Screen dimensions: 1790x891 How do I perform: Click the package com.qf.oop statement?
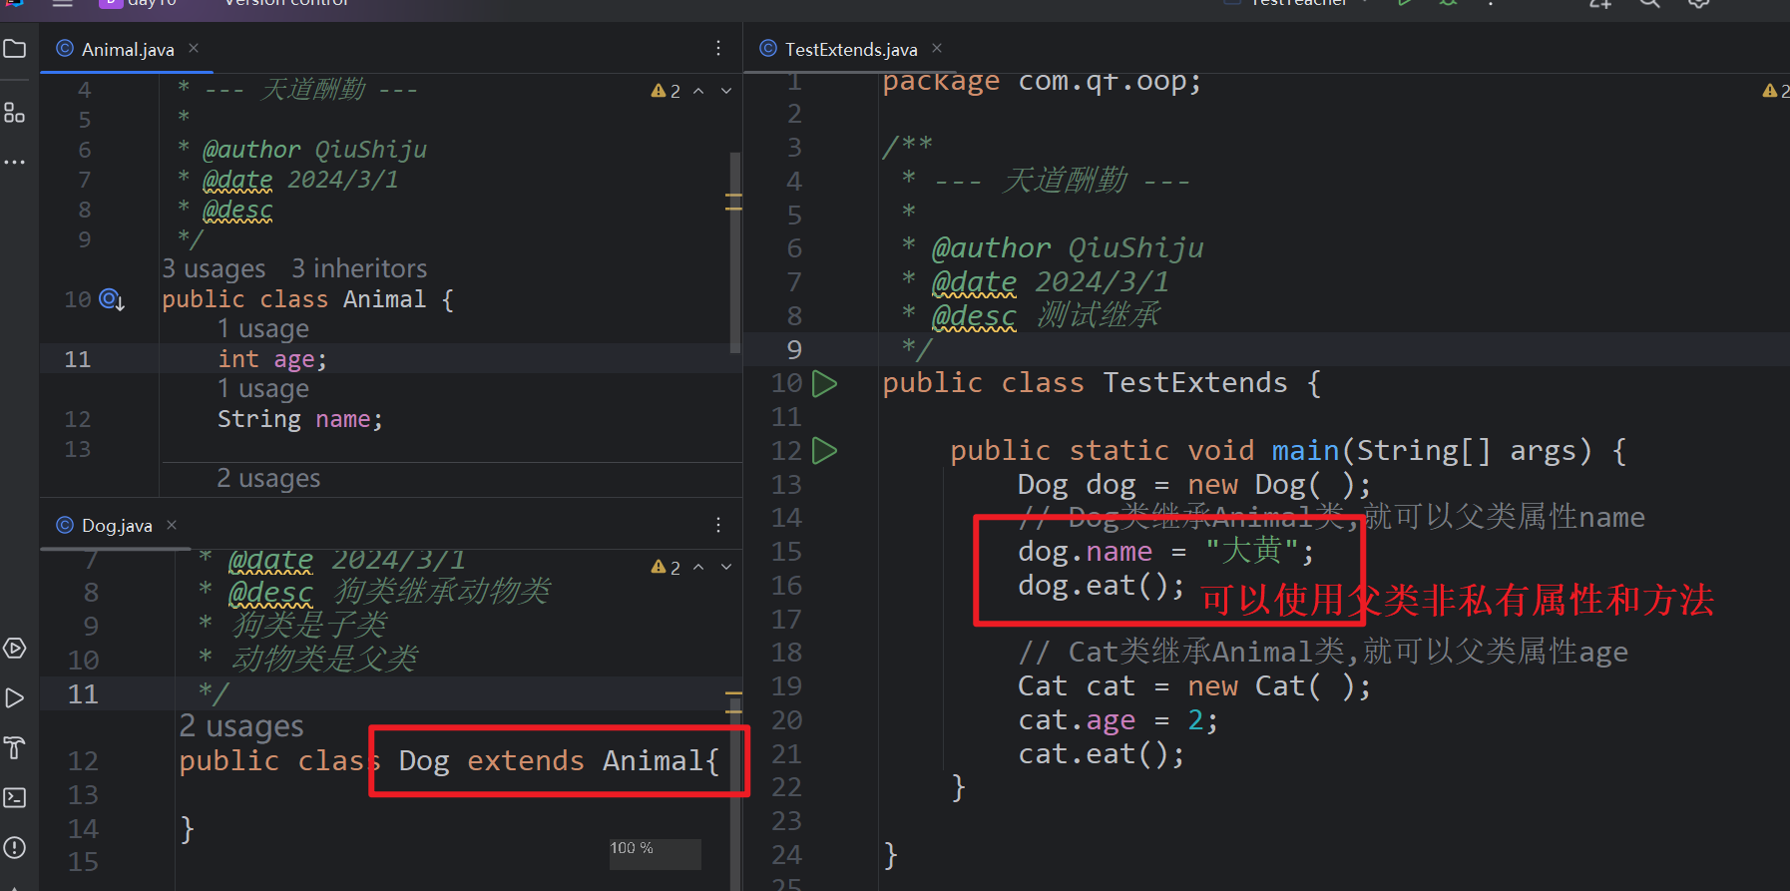[1042, 82]
